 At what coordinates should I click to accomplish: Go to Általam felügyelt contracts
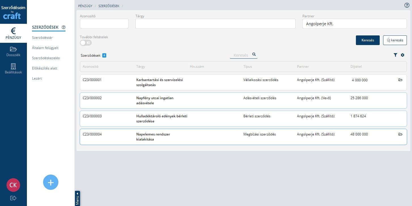[x=45, y=48]
